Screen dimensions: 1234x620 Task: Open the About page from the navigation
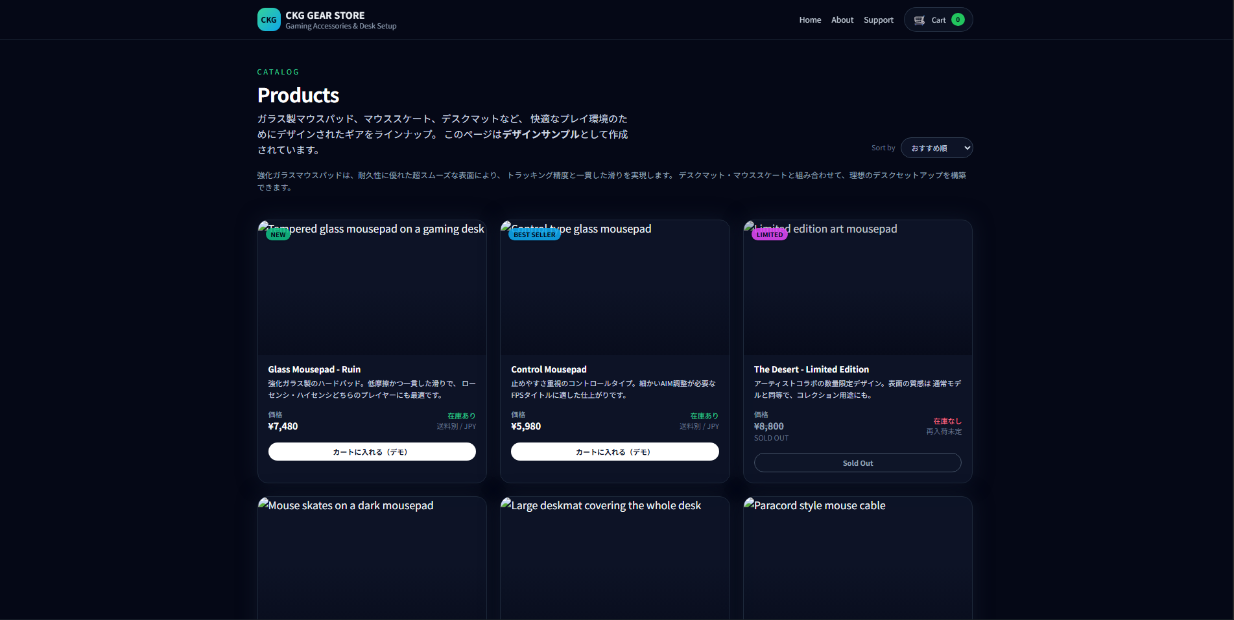click(x=842, y=19)
